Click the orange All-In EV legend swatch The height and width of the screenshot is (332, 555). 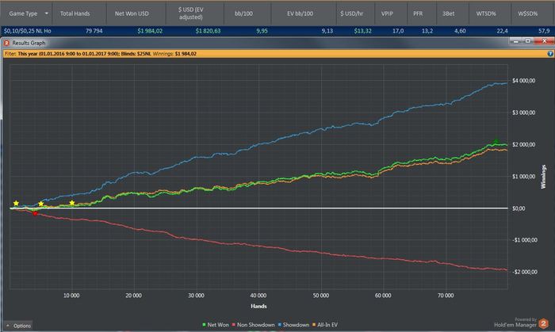[x=314, y=325]
